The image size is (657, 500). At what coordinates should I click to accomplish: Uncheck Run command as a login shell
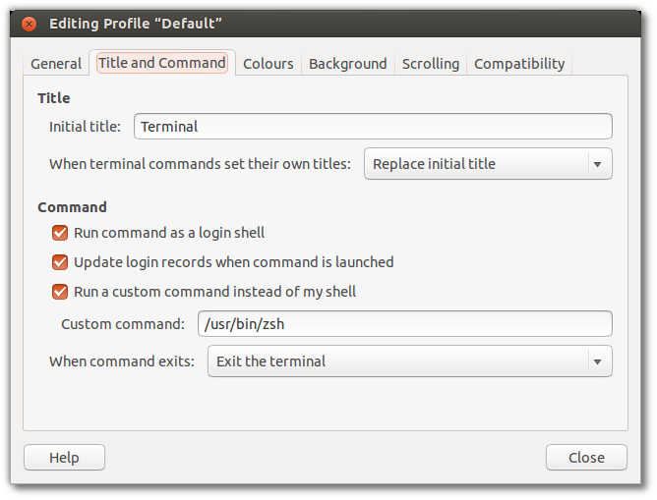pyautogui.click(x=60, y=233)
